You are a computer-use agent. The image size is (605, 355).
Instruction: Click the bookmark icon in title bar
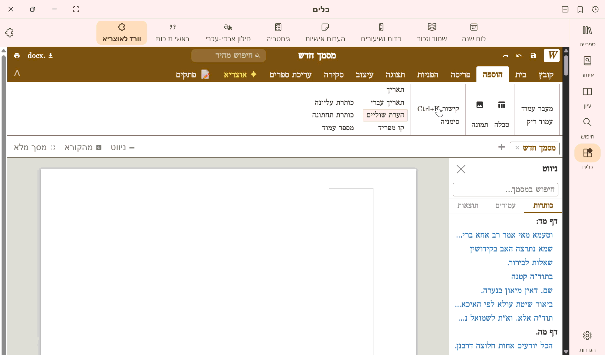580,9
